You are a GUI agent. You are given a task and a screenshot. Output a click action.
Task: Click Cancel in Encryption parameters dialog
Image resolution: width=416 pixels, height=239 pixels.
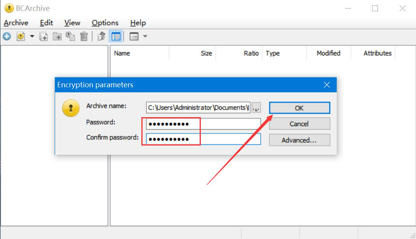[x=299, y=124]
